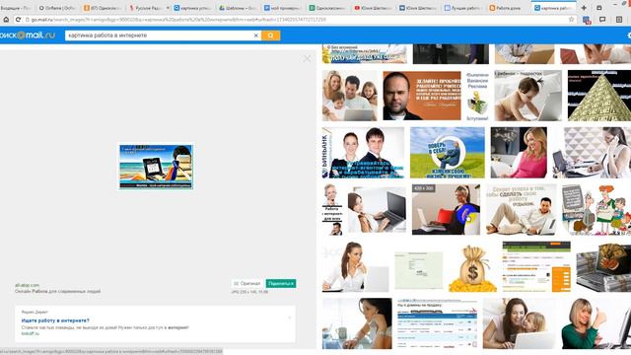Open the laptop with cash thumbnail
This screenshot has width=631, height=355.
603,267
